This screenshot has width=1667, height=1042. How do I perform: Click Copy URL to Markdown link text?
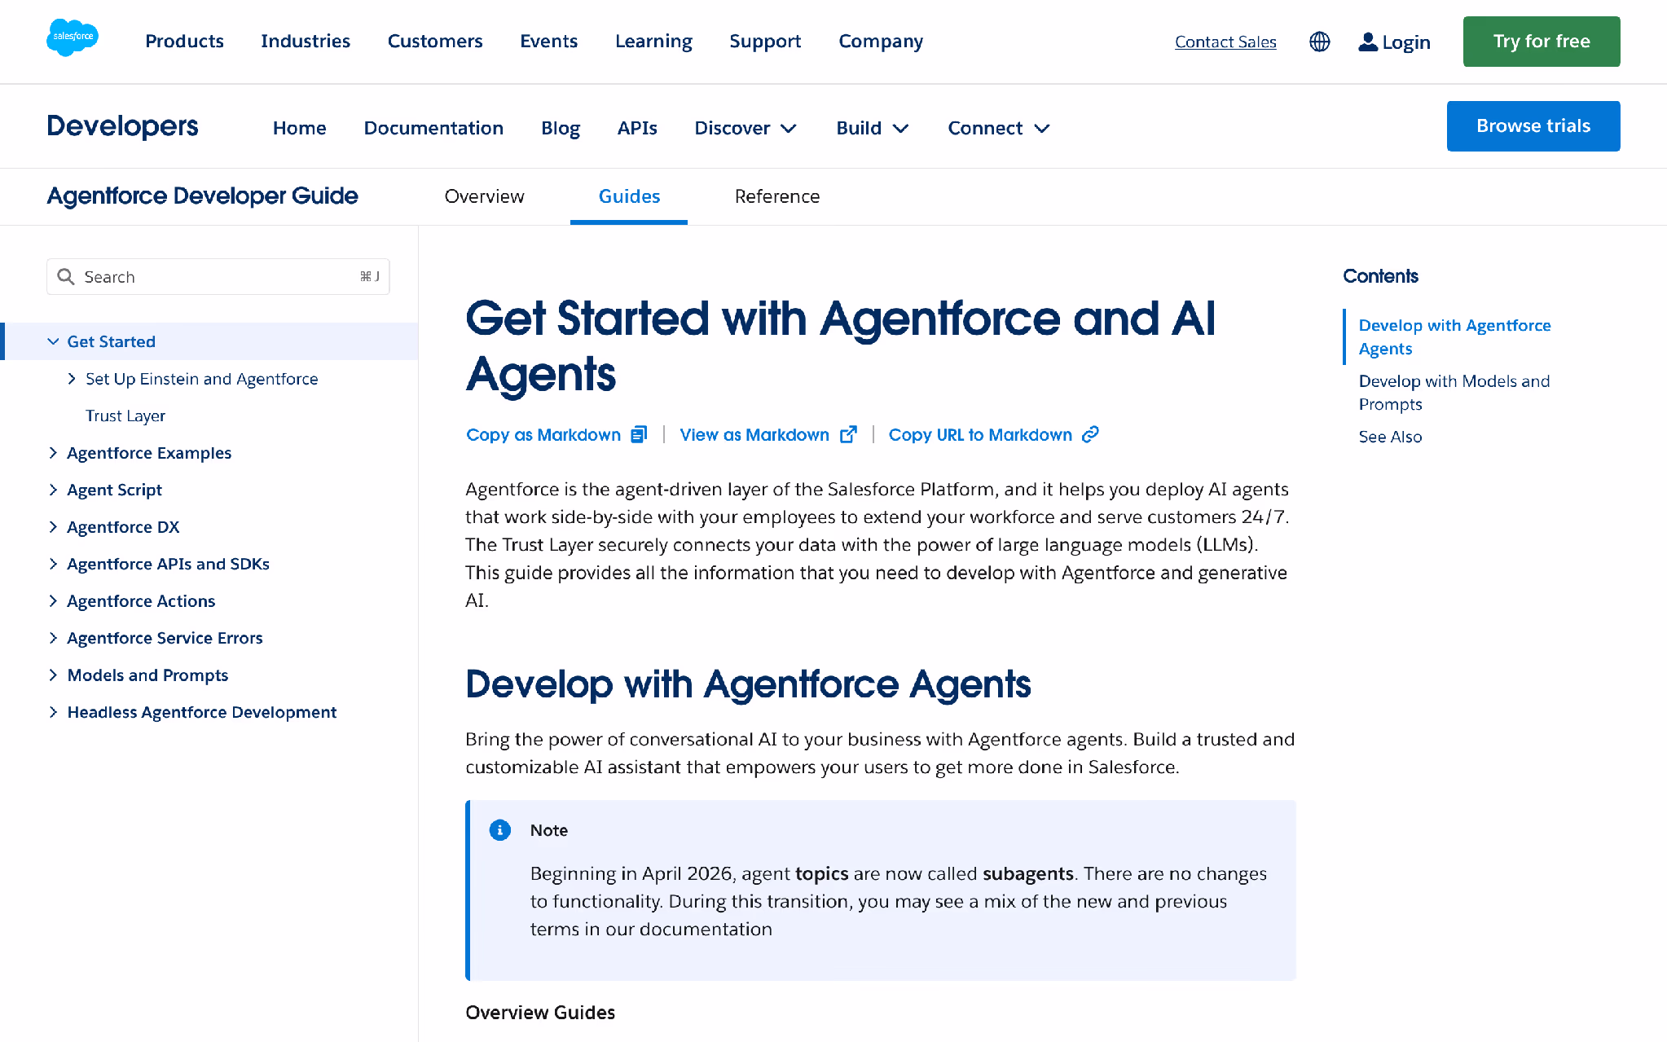coord(980,434)
